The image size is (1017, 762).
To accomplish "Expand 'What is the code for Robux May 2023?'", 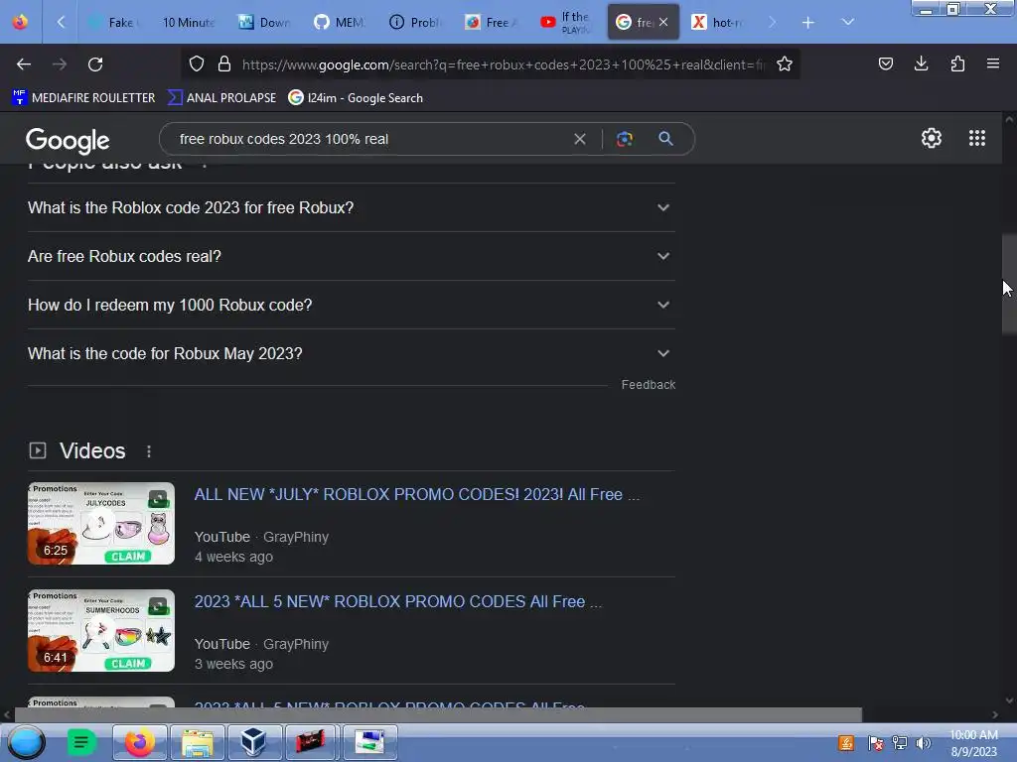I will coord(352,354).
